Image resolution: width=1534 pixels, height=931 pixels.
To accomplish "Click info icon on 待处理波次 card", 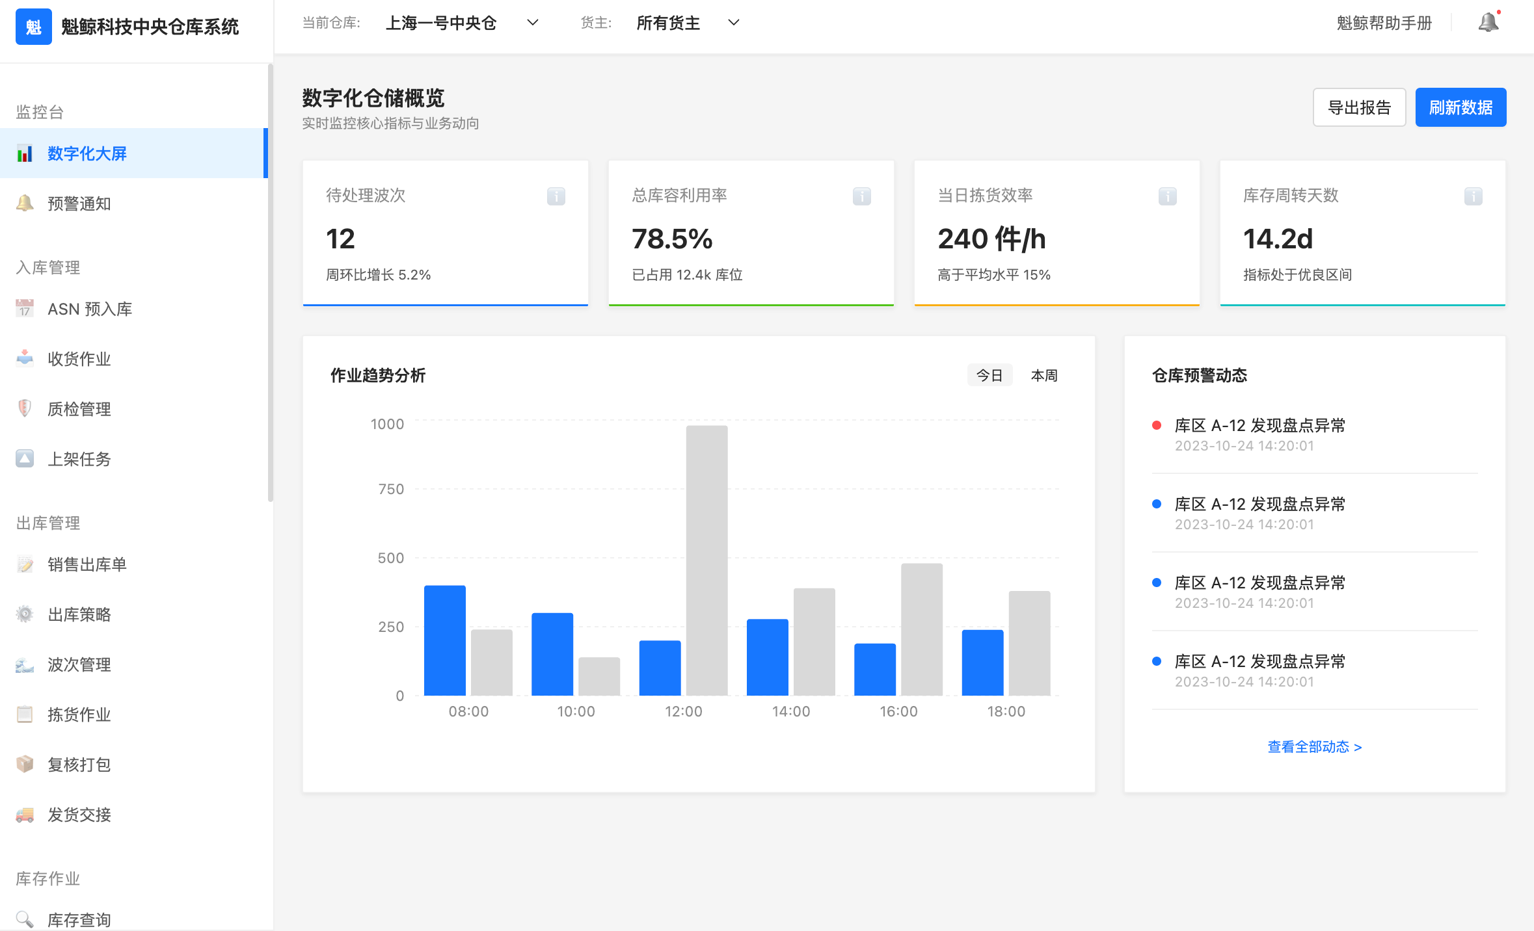I will point(556,196).
